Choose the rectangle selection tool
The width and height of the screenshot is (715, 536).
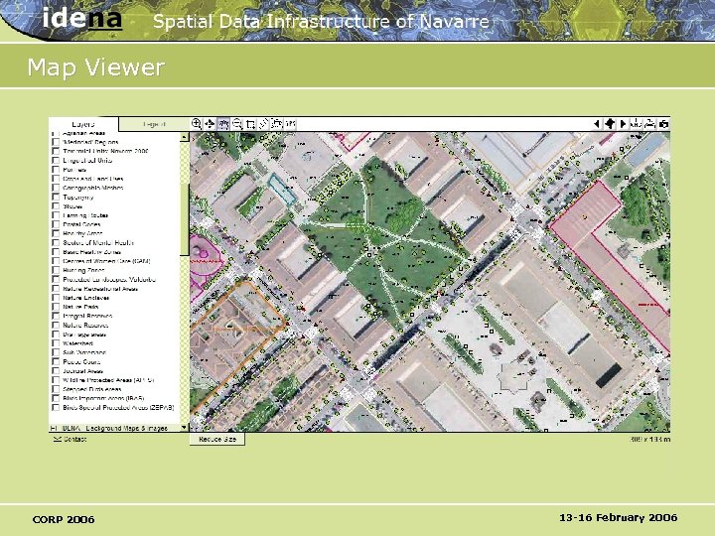[x=250, y=124]
